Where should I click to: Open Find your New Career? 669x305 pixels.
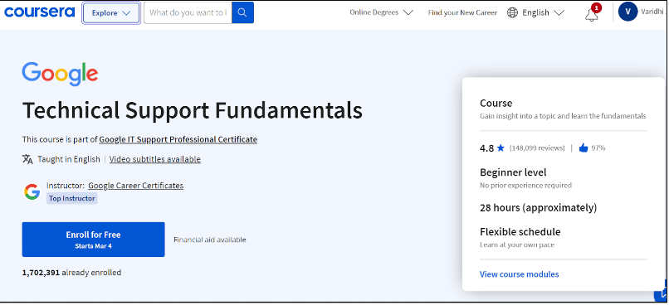click(x=462, y=12)
